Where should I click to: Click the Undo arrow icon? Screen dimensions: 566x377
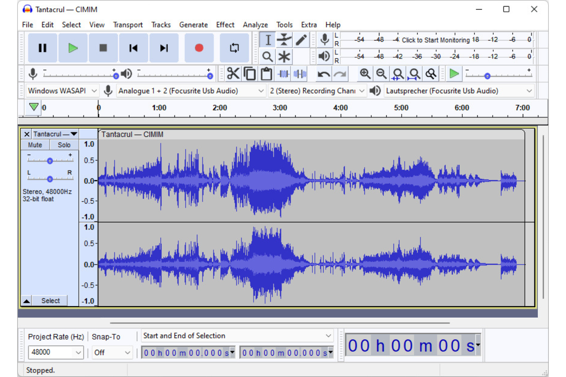[x=324, y=73]
